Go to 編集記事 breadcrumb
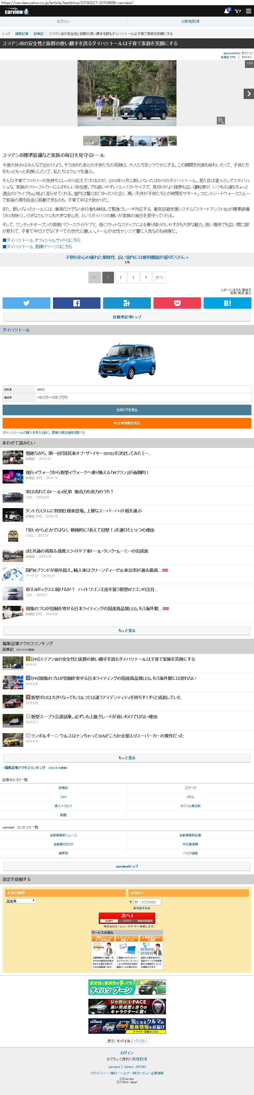The image size is (254, 1095). coord(22,34)
